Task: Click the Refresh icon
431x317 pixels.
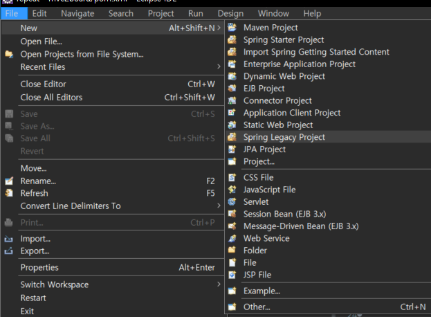Action: pos(9,193)
